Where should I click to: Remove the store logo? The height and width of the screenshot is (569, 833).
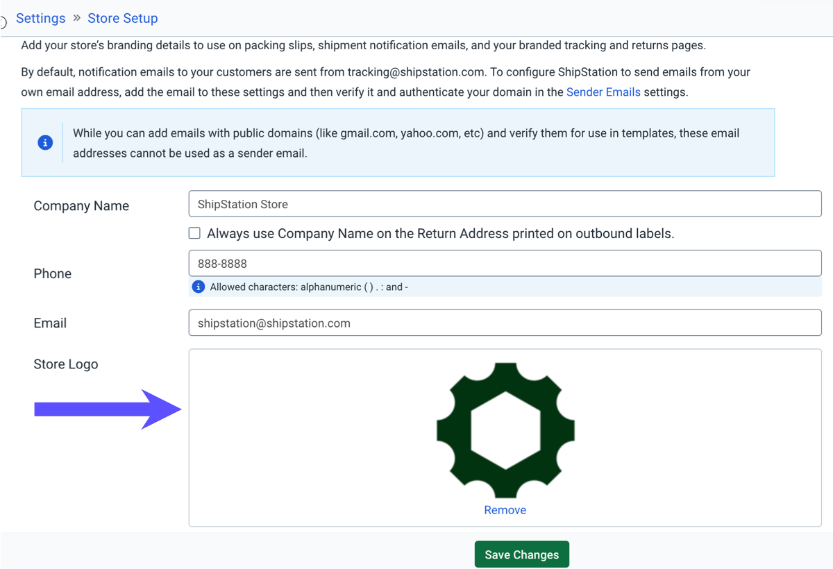coord(505,510)
